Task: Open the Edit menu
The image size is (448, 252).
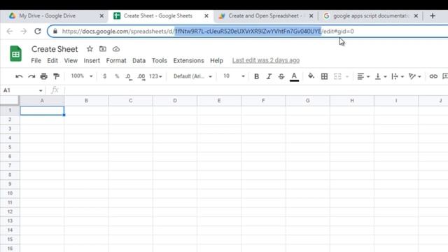Action: [52, 61]
